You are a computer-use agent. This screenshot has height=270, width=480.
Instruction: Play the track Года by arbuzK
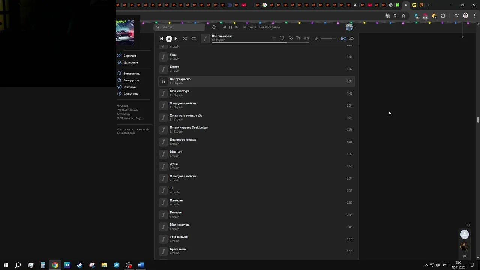tap(256, 57)
